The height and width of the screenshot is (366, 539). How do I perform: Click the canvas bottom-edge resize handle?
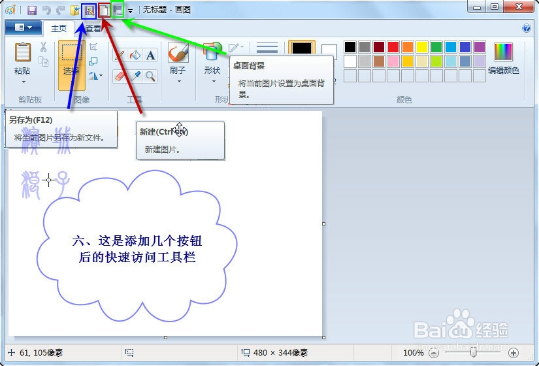click(166, 338)
